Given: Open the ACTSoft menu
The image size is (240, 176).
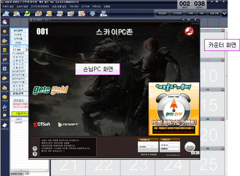Looking at the screenshot, I should [85, 7].
